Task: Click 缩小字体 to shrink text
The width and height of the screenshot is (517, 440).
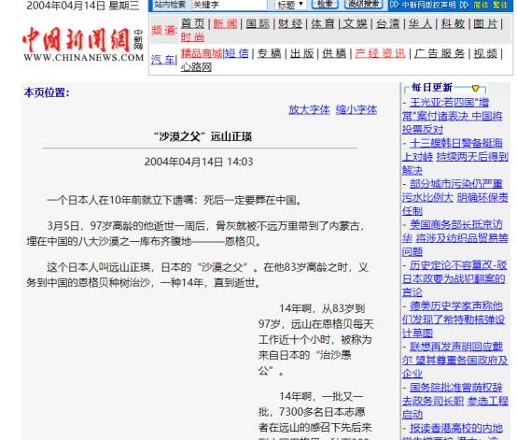Action: pyautogui.click(x=356, y=109)
